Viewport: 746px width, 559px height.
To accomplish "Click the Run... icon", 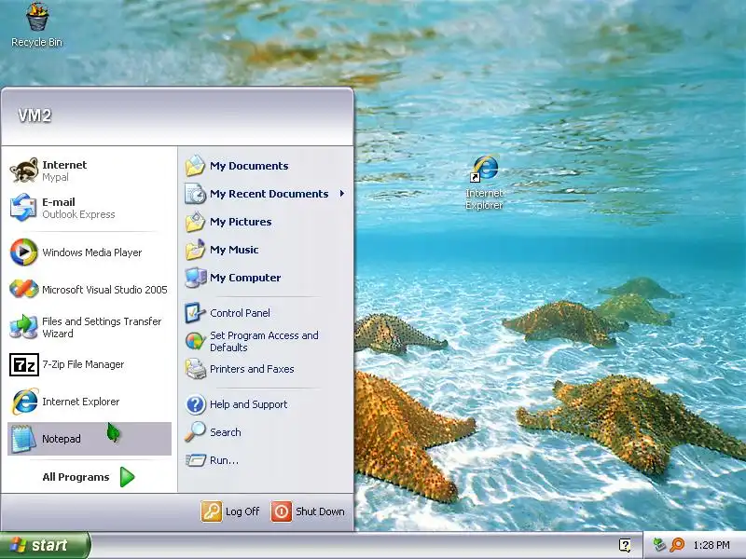I will (195, 460).
